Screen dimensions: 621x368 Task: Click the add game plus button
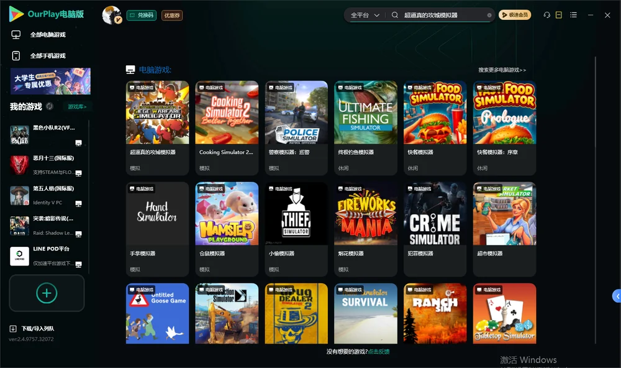[47, 293]
